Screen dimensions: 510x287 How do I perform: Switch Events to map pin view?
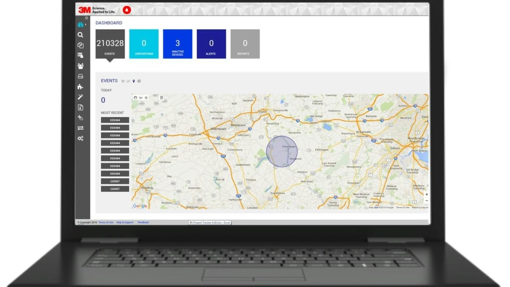pos(134,81)
